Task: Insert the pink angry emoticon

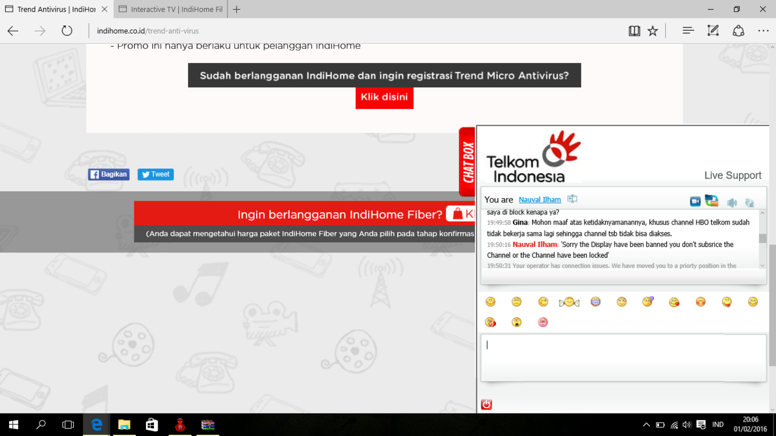Action: point(543,322)
